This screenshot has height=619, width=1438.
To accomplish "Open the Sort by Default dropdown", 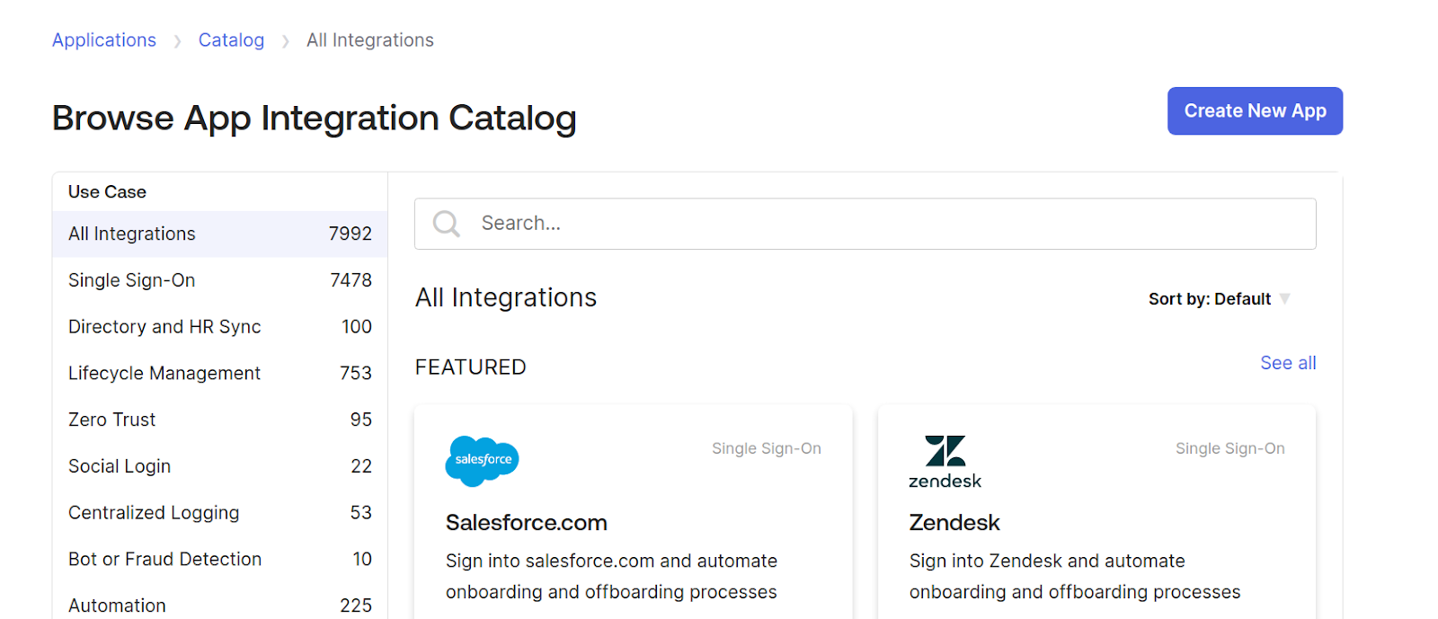I will (x=1219, y=299).
